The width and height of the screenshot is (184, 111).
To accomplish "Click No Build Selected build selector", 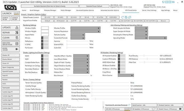I will 50,6.
